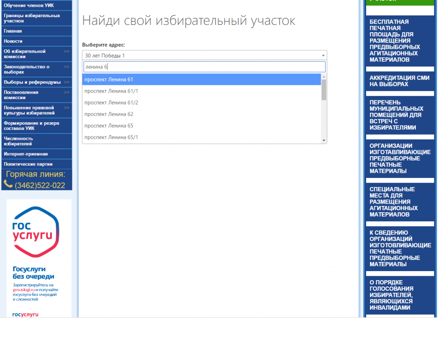Click the search field containing 'ленина 6'
The width and height of the screenshot is (439, 338).
click(x=204, y=67)
